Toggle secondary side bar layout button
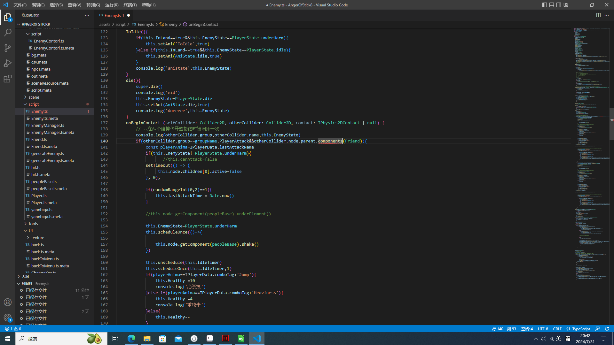The height and width of the screenshot is (345, 614). [559, 5]
